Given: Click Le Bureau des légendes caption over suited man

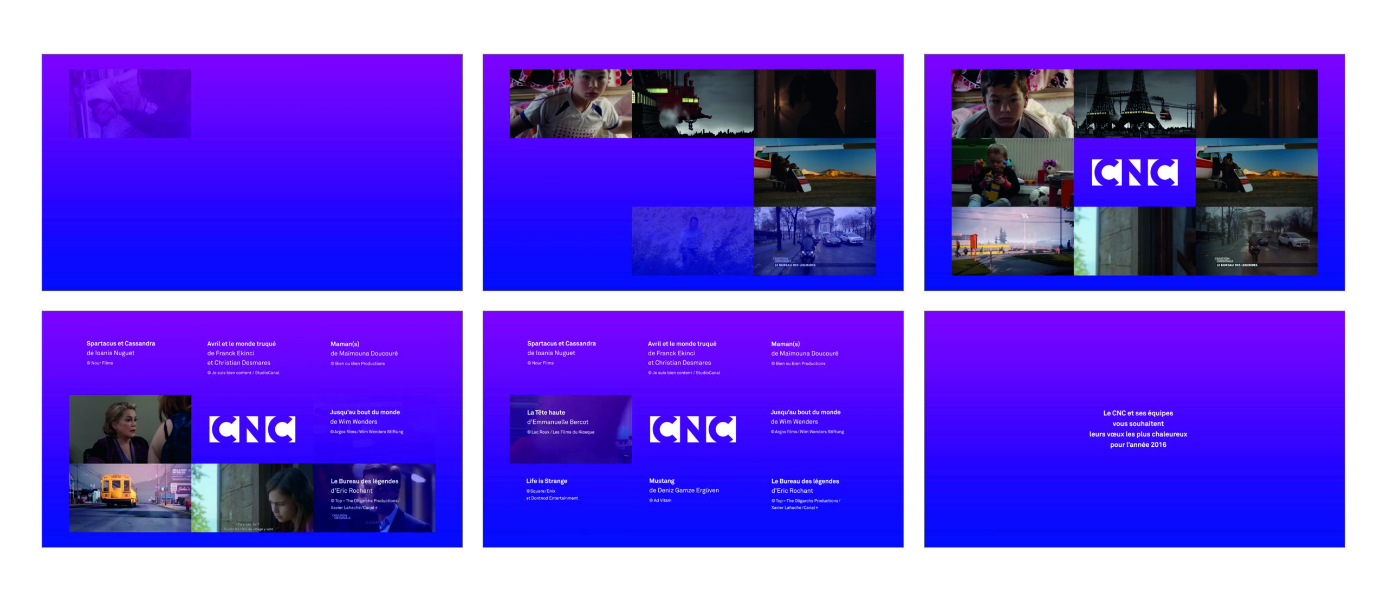Looking at the screenshot, I should [x=364, y=481].
